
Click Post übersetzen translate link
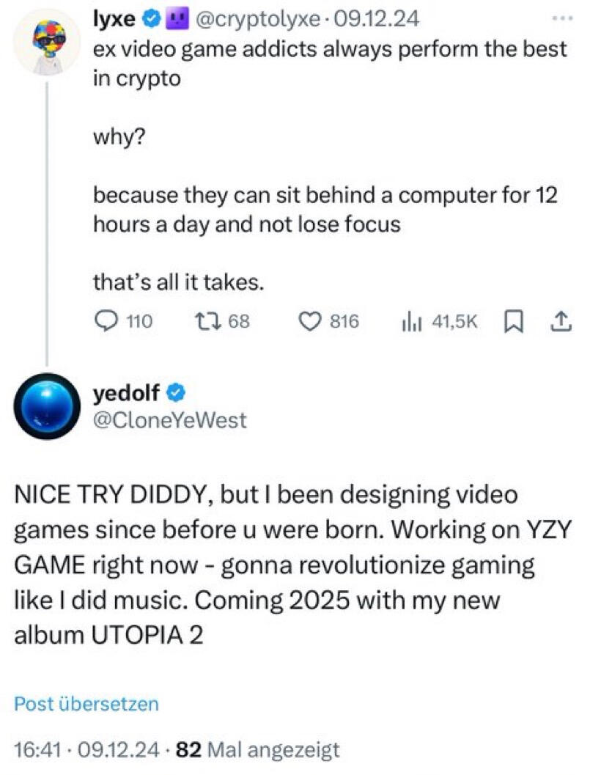point(86,703)
